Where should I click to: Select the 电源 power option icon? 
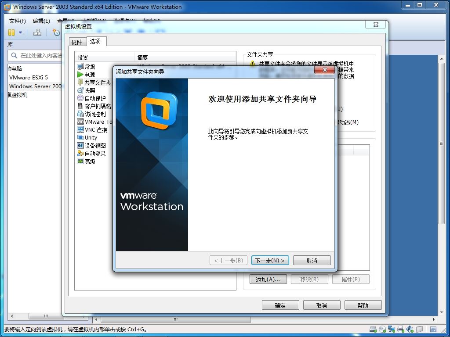tap(80, 75)
